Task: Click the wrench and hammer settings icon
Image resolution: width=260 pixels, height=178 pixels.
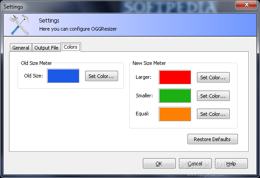Action: pos(19,25)
